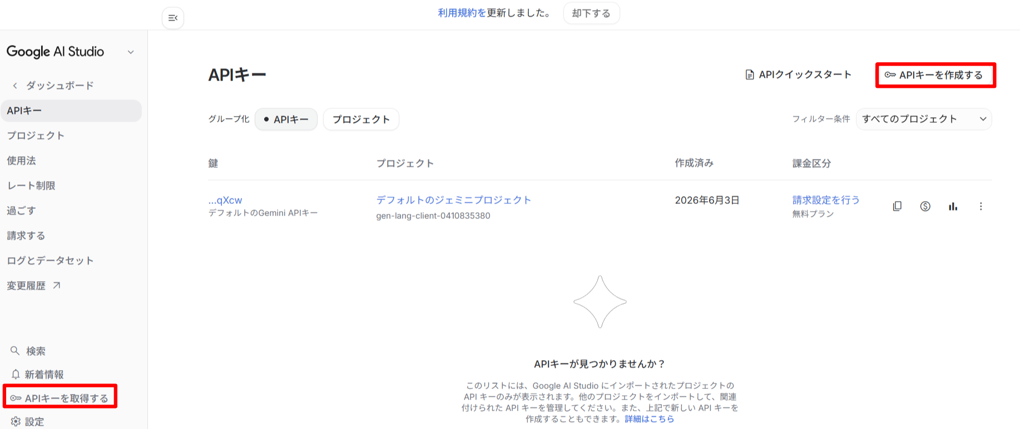
Task: Click the search magnifier icon in sidebar
Action: 15,351
